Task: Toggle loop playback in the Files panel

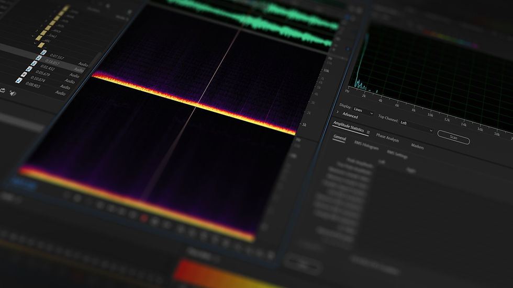Action: tap(3, 91)
